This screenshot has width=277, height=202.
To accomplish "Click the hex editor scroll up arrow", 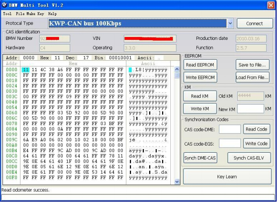I will coord(177,69).
